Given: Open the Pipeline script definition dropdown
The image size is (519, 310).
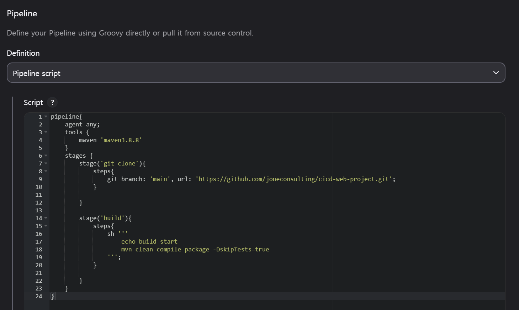Looking at the screenshot, I should click(x=255, y=73).
